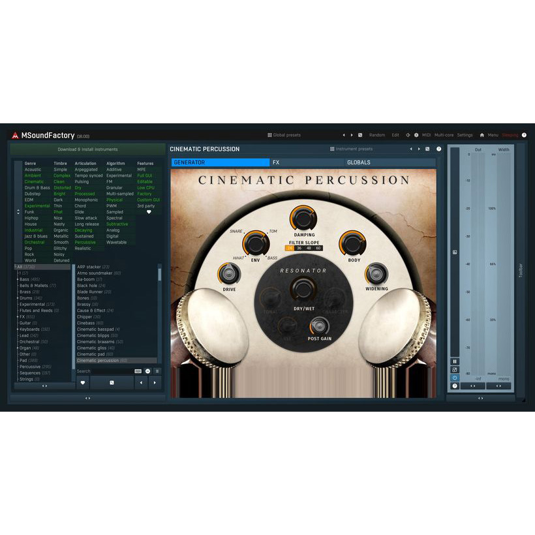
Task: Open instrument help question mark icon
Action: point(439,149)
